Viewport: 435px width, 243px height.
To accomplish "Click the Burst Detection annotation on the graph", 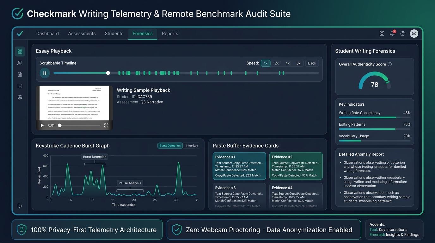I will pyautogui.click(x=95, y=157).
